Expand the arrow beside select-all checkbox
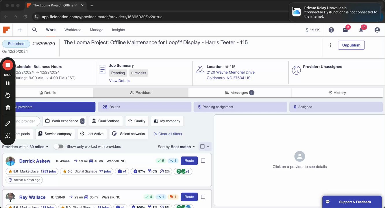The width and height of the screenshot is (385, 208). click(x=208, y=147)
